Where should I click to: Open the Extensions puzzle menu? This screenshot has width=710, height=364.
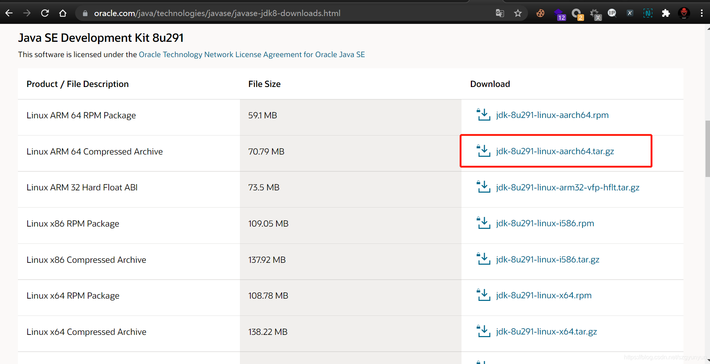tap(666, 13)
